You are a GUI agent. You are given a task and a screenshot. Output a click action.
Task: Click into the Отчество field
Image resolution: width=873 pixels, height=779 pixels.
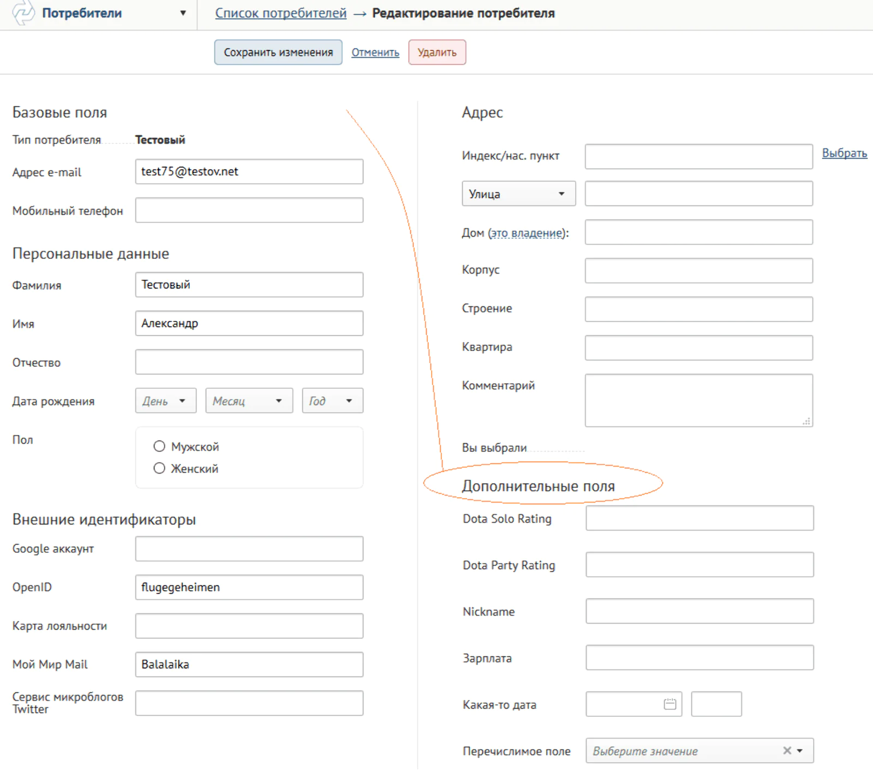click(x=249, y=363)
